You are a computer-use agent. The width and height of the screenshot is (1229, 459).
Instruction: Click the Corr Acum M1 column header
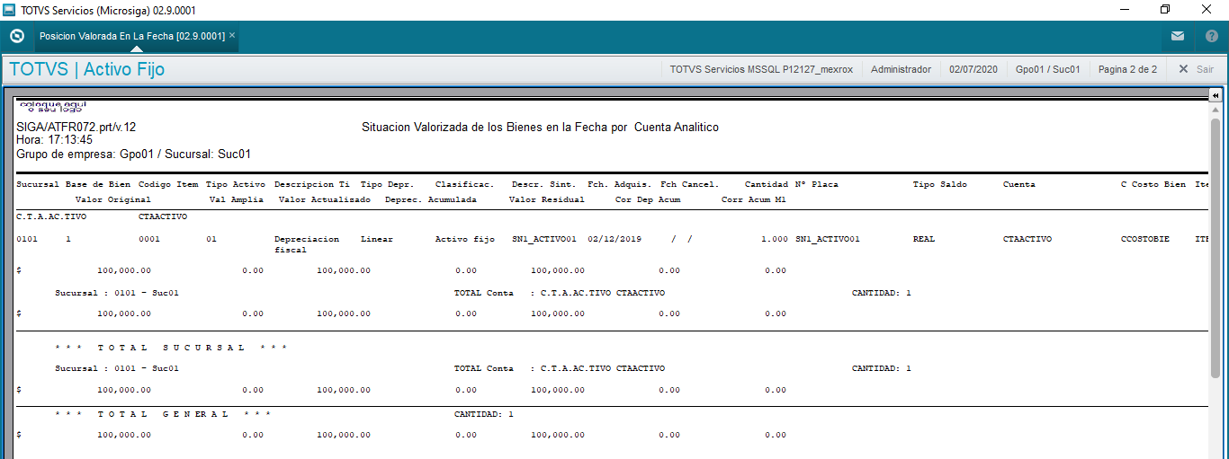tap(754, 199)
